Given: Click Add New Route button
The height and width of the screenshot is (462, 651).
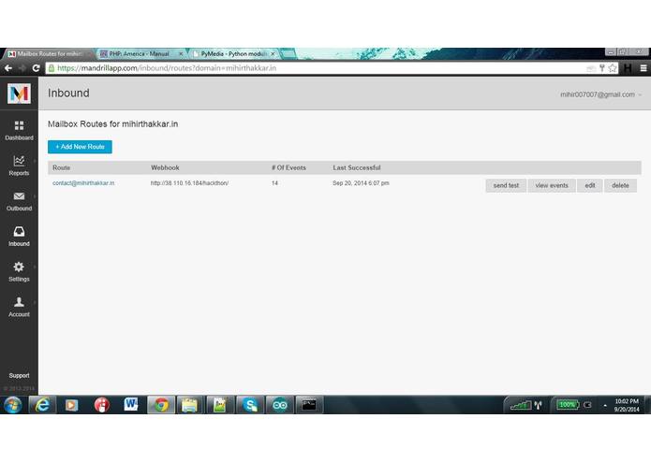Looking at the screenshot, I should pyautogui.click(x=80, y=147).
